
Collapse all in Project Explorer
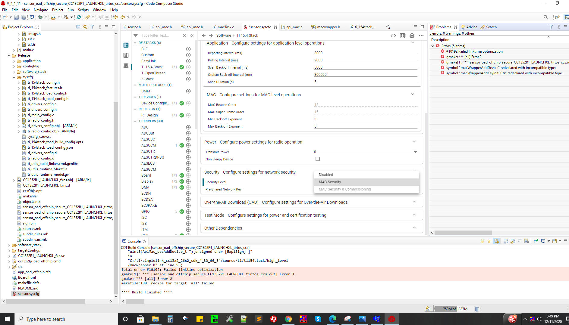click(x=78, y=27)
